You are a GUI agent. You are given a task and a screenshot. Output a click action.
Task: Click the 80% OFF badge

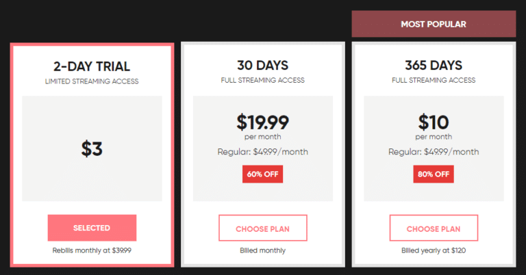tap(434, 174)
